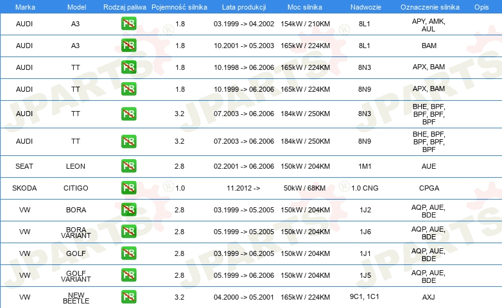Click production date 11.2012 -> in Citigo row
Image resolution: width=502 pixels, height=308 pixels.
pos(243,188)
